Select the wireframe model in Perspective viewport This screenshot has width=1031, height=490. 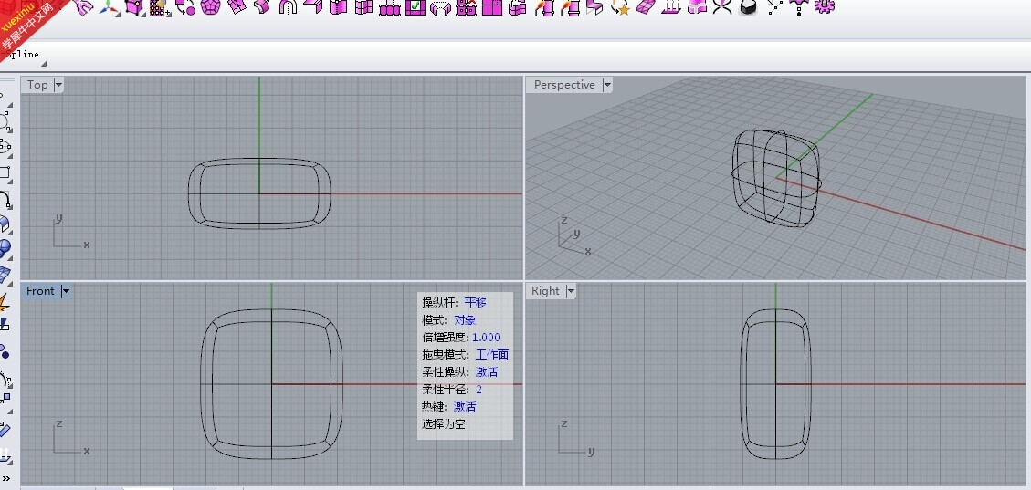(x=776, y=179)
